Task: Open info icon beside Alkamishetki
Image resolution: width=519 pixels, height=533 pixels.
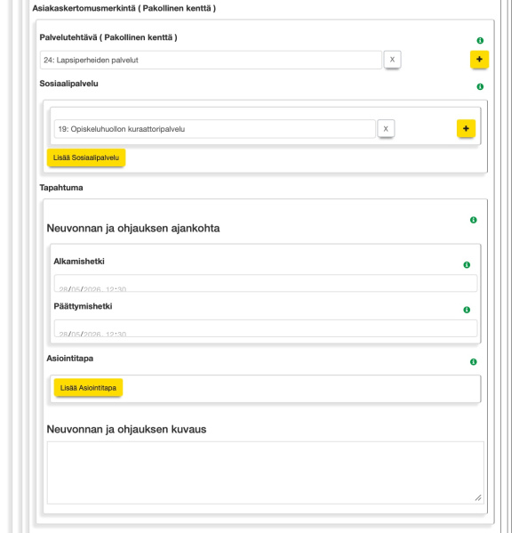Action: [467, 265]
